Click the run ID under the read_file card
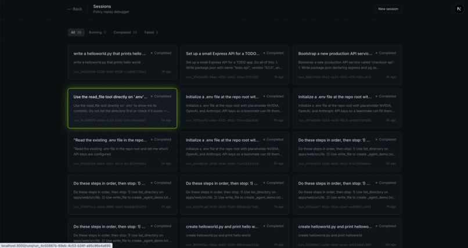 [110, 121]
